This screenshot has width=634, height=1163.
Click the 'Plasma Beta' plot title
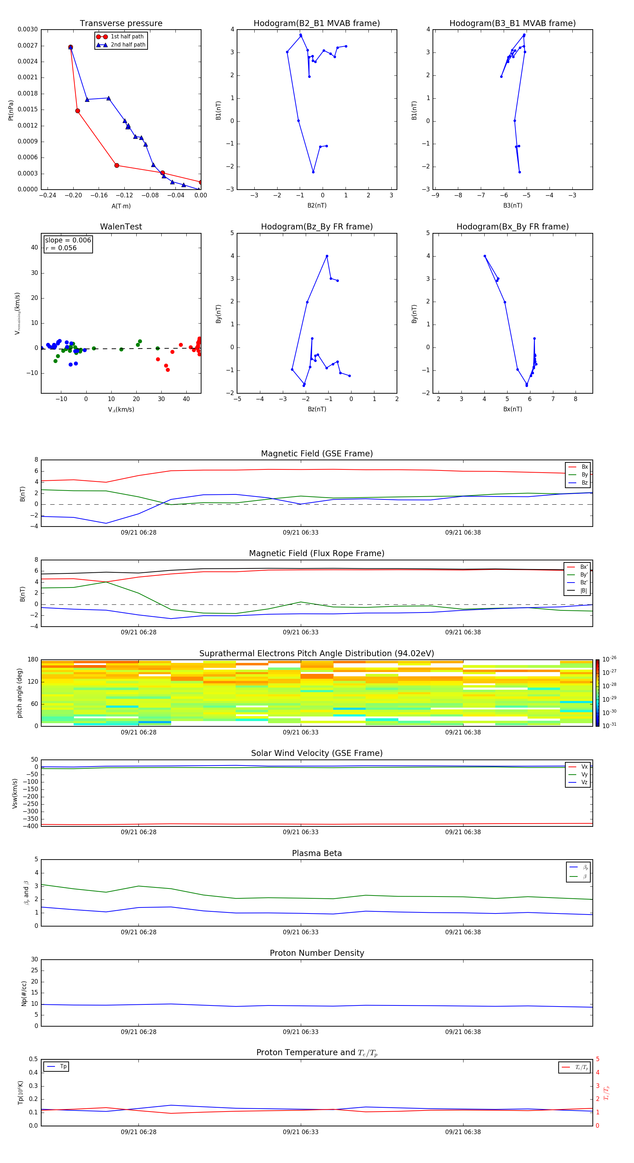tap(317, 853)
